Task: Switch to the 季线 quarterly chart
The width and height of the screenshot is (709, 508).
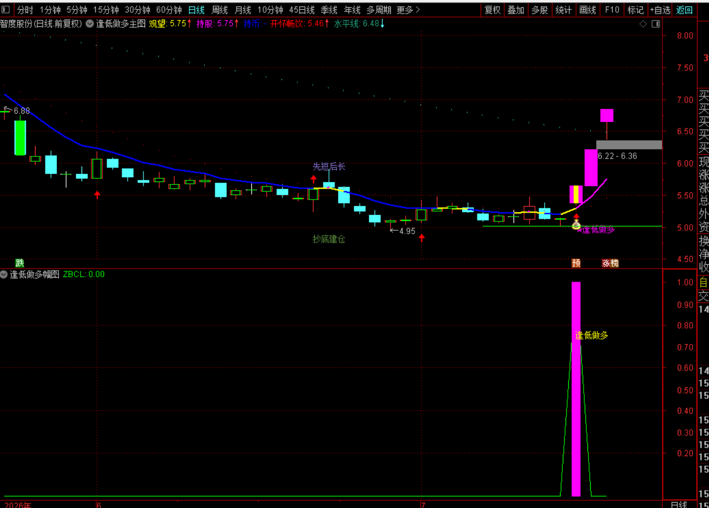Action: [x=329, y=10]
